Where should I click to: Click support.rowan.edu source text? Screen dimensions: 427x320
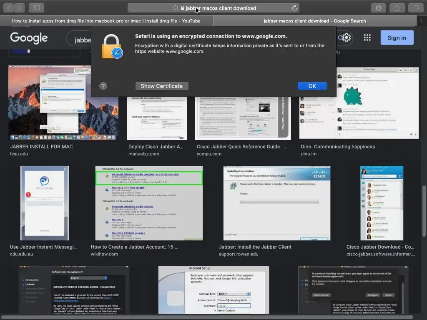pyautogui.click(x=239, y=254)
